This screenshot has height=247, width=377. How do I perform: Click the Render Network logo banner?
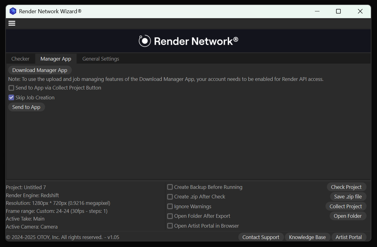(x=188, y=41)
